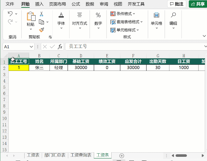The height and width of the screenshot is (161, 207).
Task: Cut selection with the scissors icon
Action: coord(41,14)
